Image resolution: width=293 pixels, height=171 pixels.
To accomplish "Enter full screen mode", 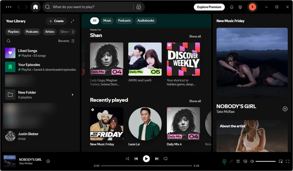I will tap(288, 161).
